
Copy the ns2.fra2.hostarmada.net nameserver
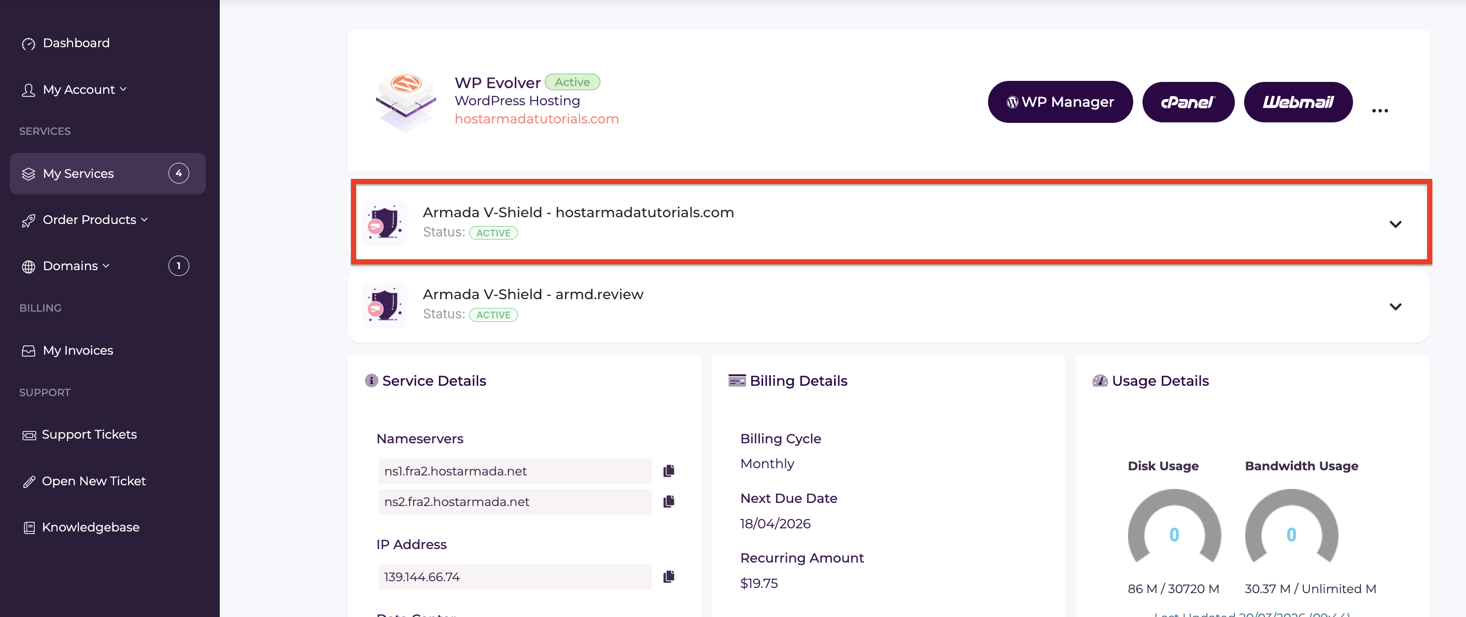[x=669, y=501]
